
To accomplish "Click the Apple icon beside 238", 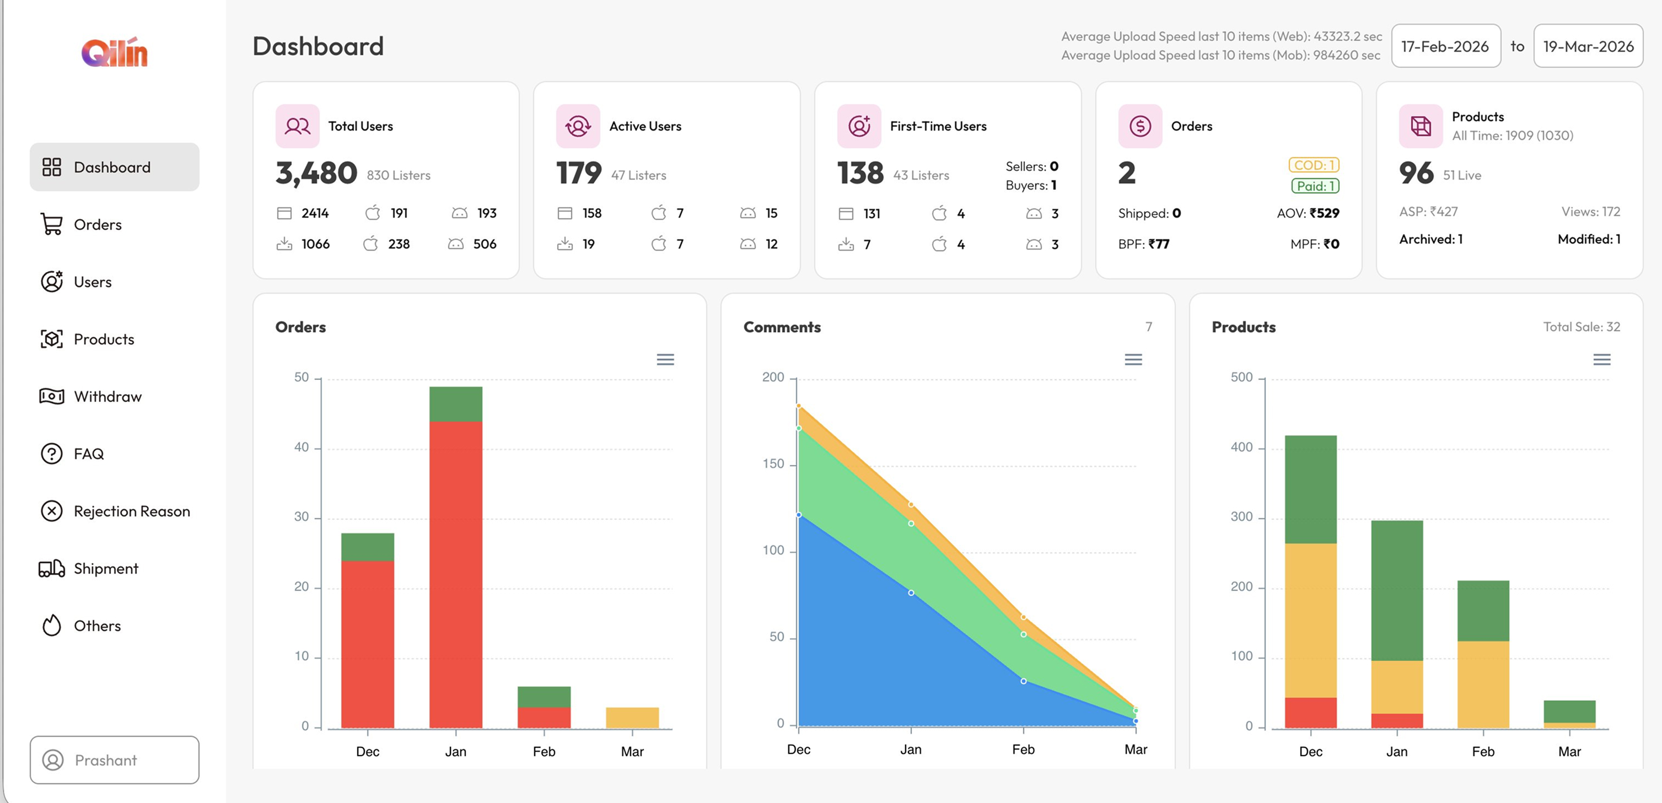I will coord(370,243).
